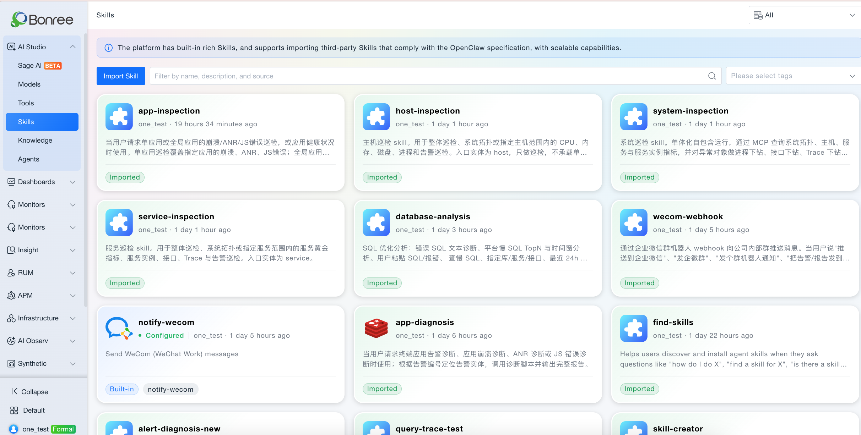
Task: Click the info icon in the banner
Action: pyautogui.click(x=109, y=48)
